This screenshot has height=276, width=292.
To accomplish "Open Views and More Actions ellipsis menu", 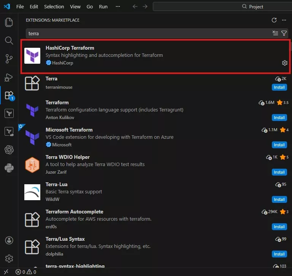I will pos(284,20).
